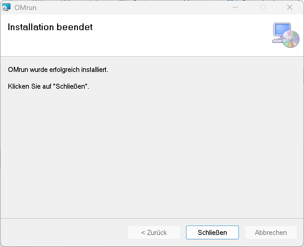304x247 pixels.
Task: Click the title bar of the OMrun window
Action: click(x=134, y=7)
